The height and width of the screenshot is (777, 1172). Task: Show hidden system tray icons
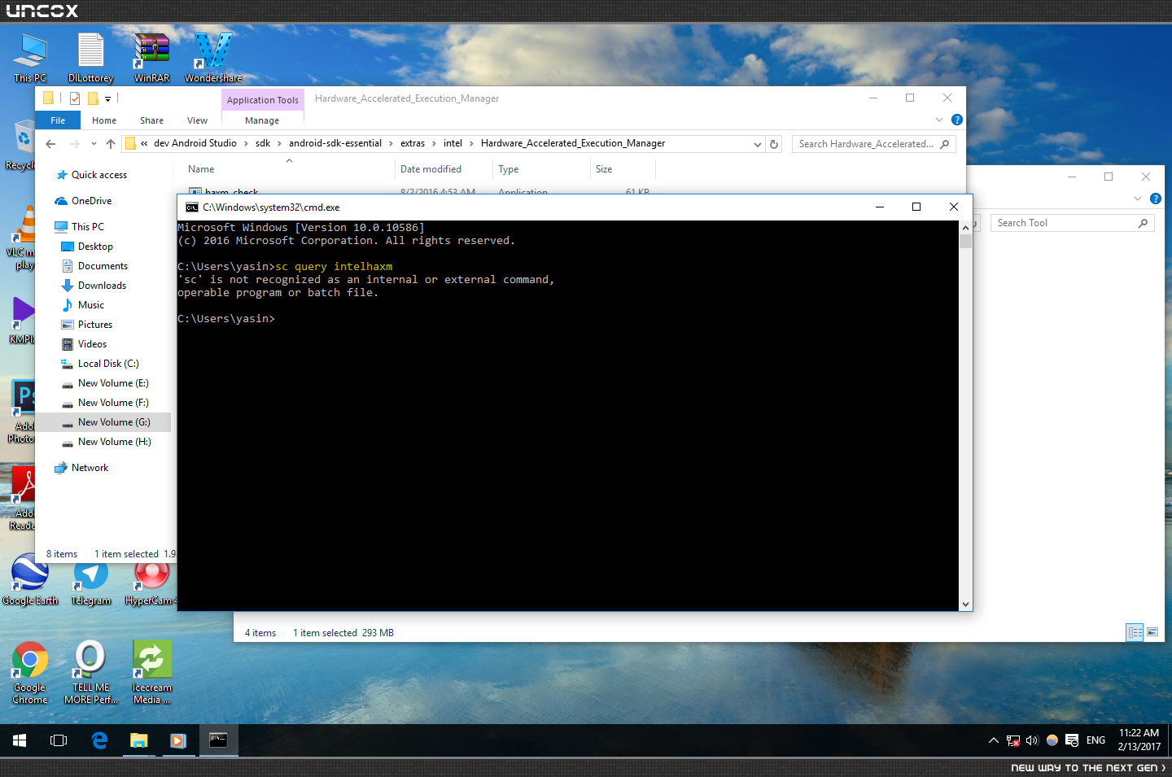(994, 740)
